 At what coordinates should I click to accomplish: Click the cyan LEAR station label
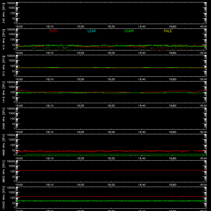click(x=92, y=31)
